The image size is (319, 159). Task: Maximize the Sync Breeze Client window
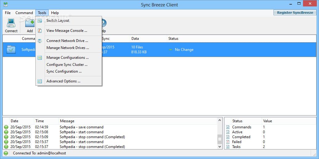pyautogui.click(x=299, y=3)
